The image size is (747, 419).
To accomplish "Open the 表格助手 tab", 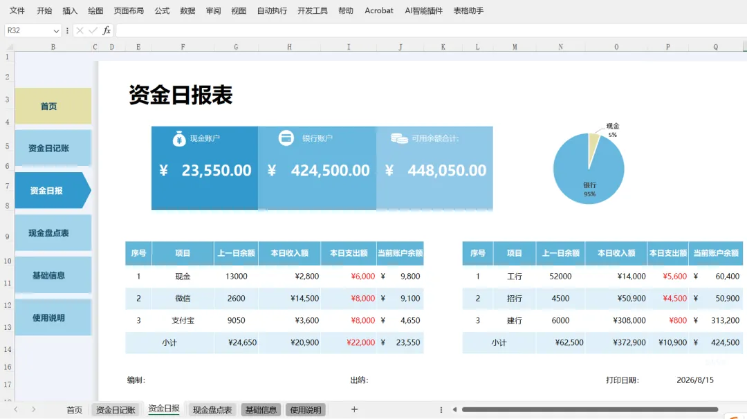I will point(468,10).
